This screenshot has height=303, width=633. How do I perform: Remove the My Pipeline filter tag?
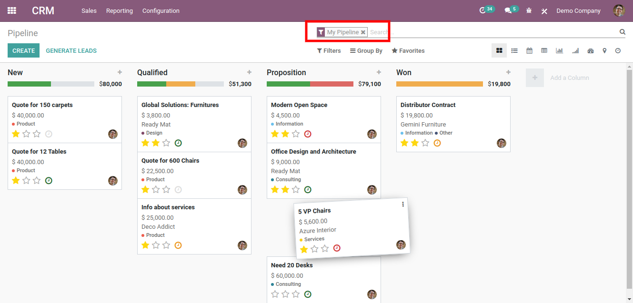(363, 32)
